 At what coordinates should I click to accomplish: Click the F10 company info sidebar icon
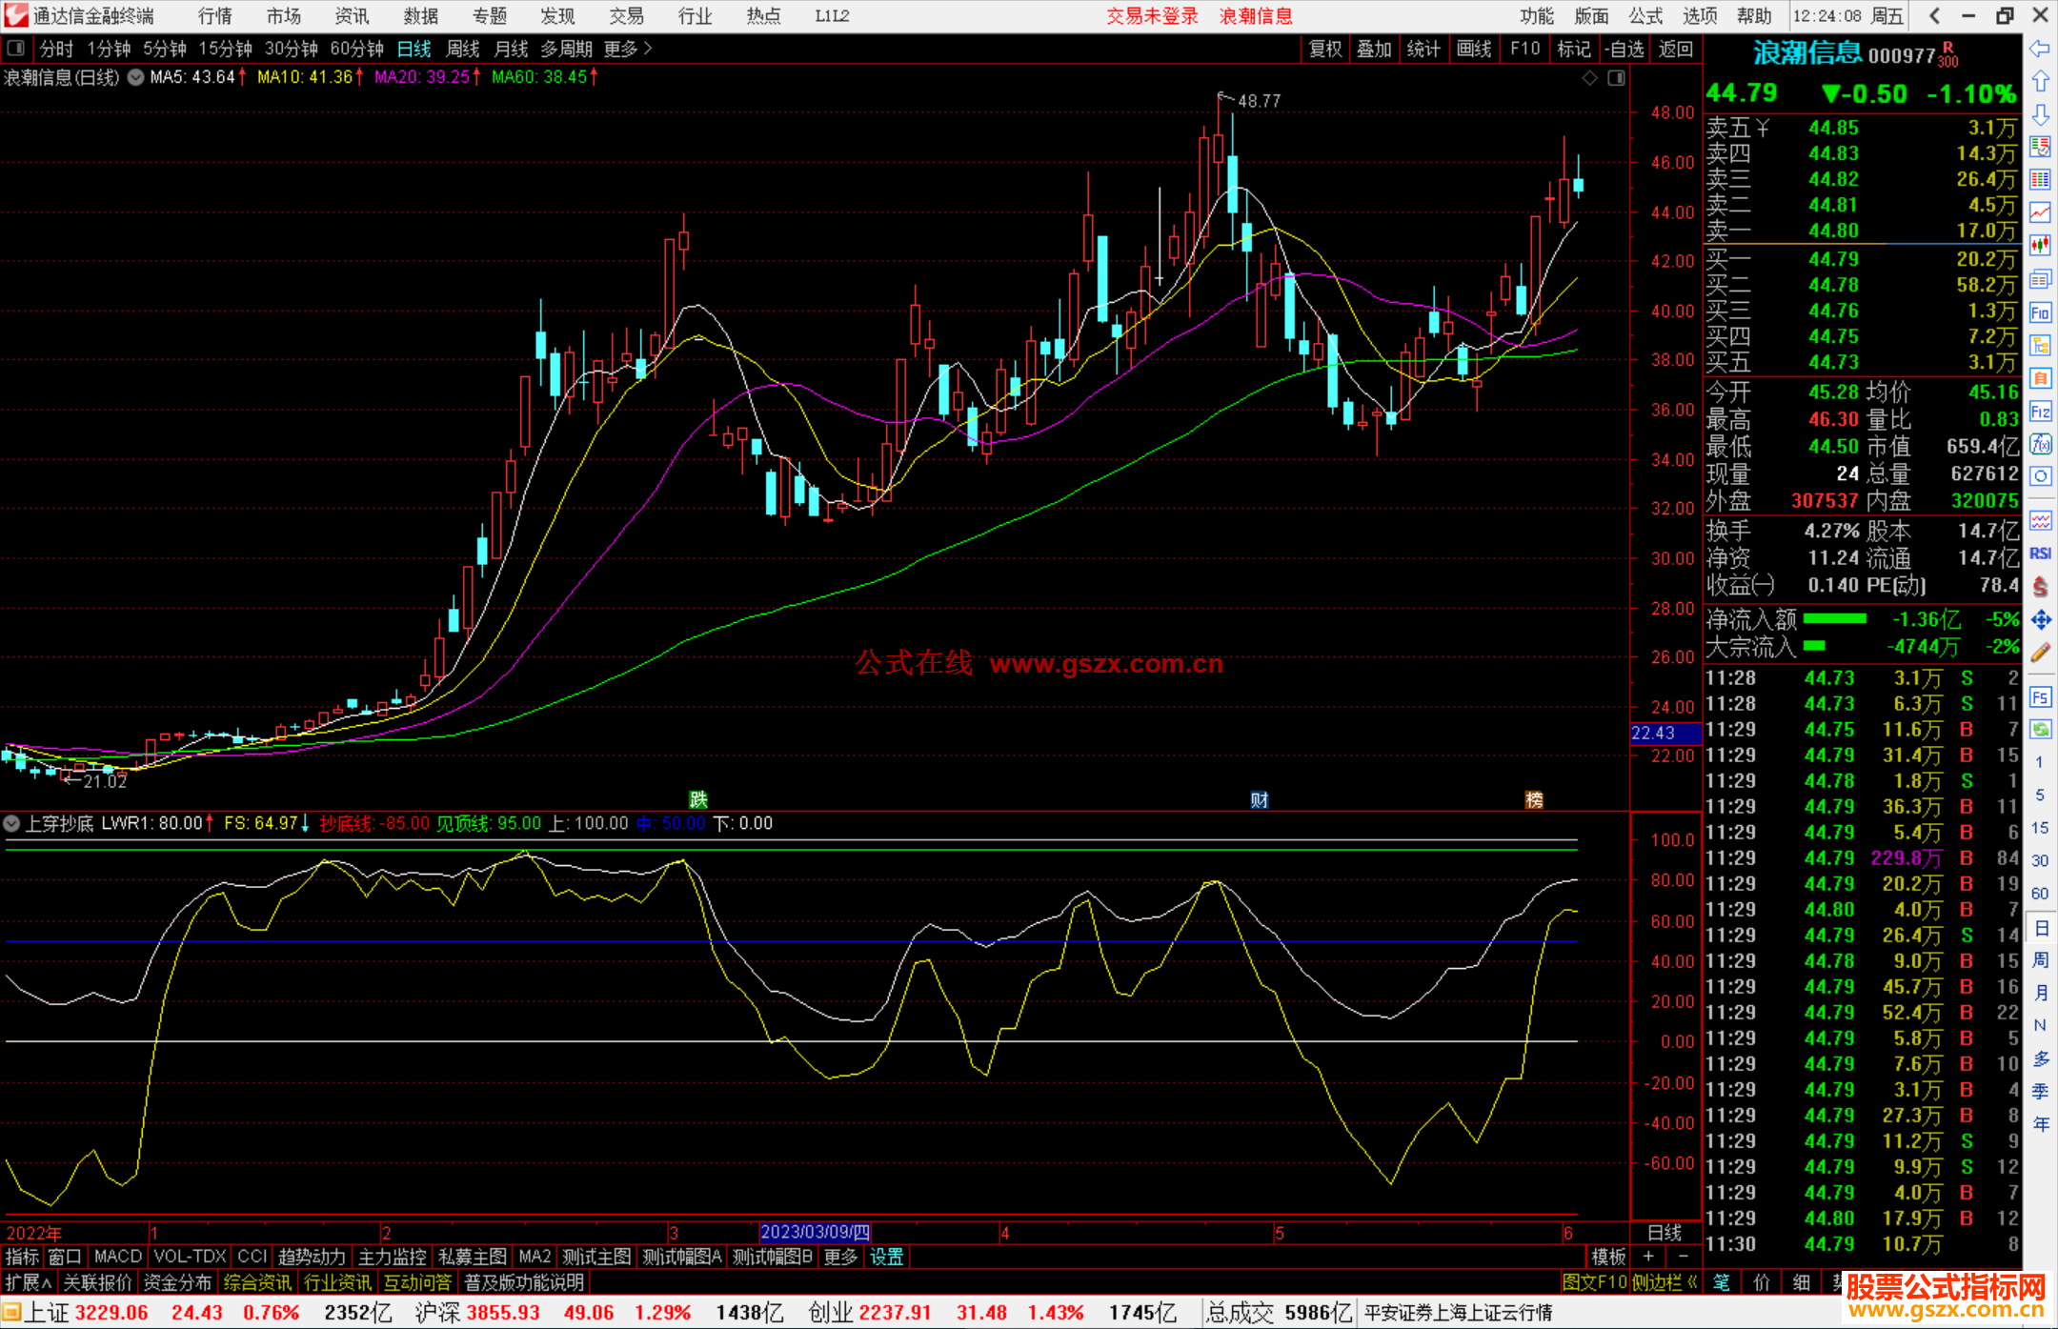(x=2040, y=312)
